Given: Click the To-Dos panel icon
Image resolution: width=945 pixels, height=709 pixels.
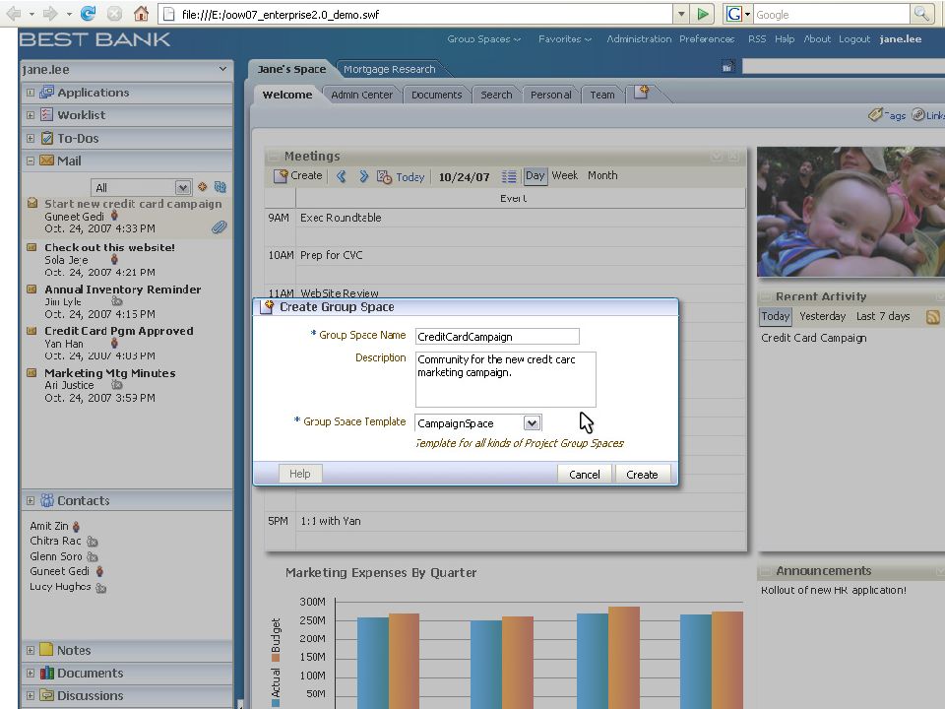Looking at the screenshot, I should (47, 138).
